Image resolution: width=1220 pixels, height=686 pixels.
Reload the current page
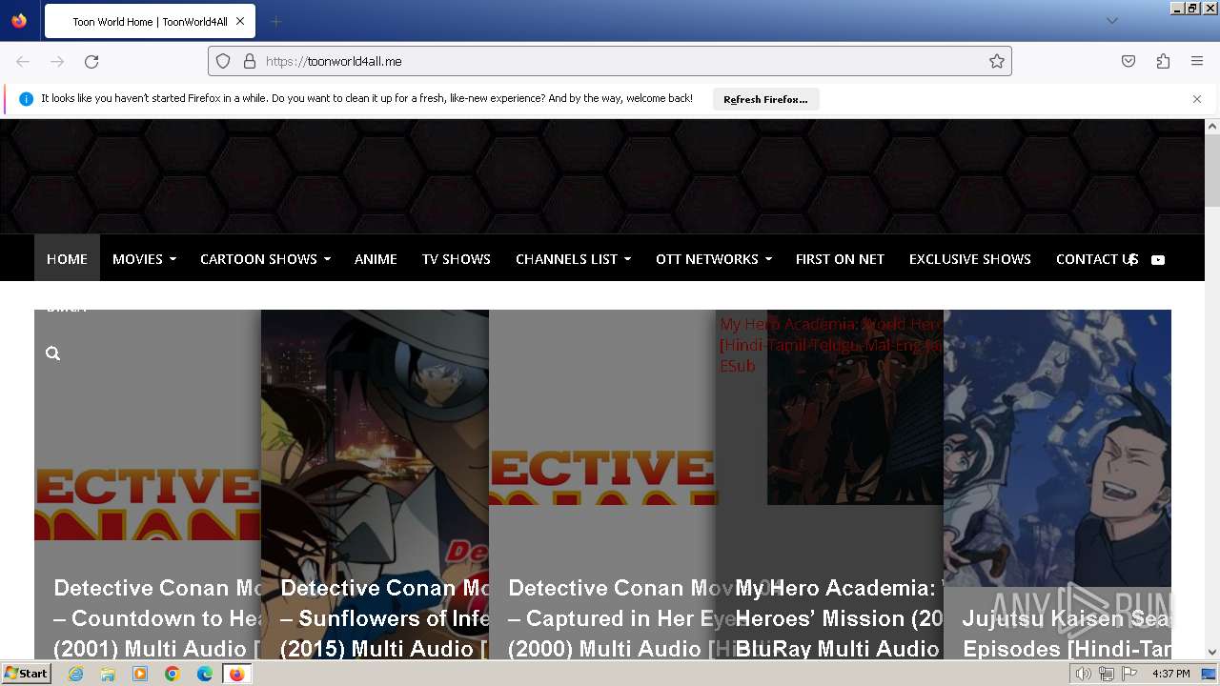(x=91, y=61)
